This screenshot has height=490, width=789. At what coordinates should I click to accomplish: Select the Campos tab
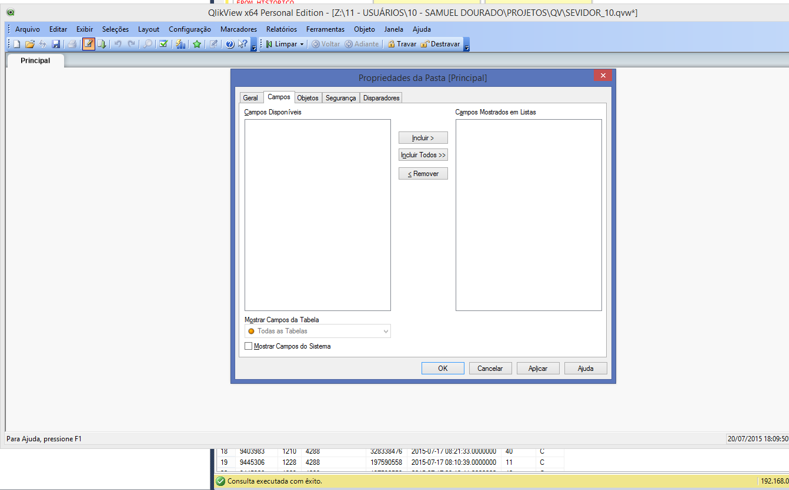click(x=279, y=97)
